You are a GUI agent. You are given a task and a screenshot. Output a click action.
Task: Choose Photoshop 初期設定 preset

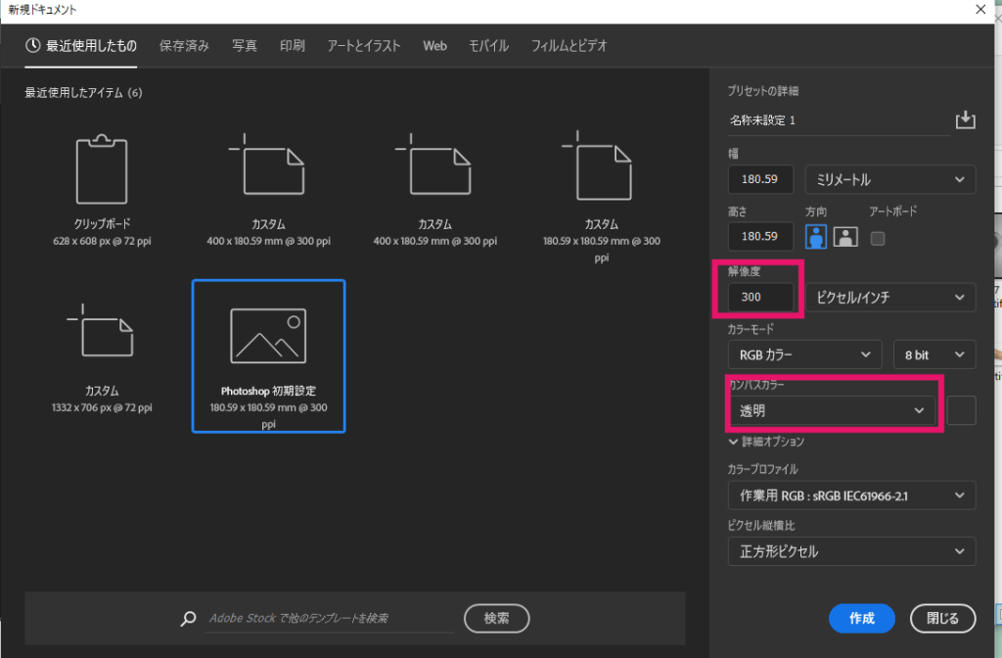pos(268,355)
